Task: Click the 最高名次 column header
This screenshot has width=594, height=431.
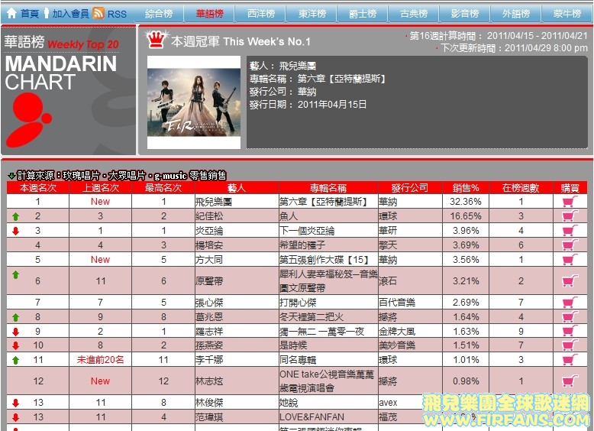Action: click(163, 188)
